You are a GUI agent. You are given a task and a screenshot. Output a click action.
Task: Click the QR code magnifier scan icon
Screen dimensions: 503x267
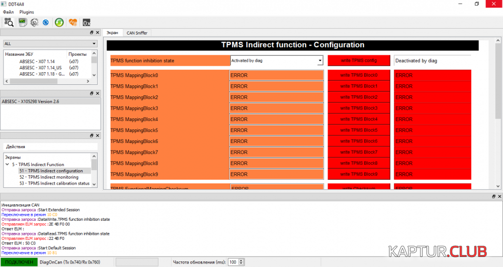point(9,22)
